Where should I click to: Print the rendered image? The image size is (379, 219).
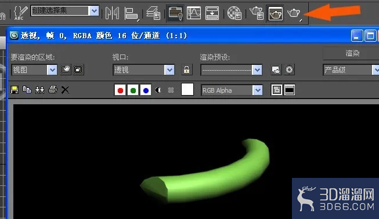53,90
